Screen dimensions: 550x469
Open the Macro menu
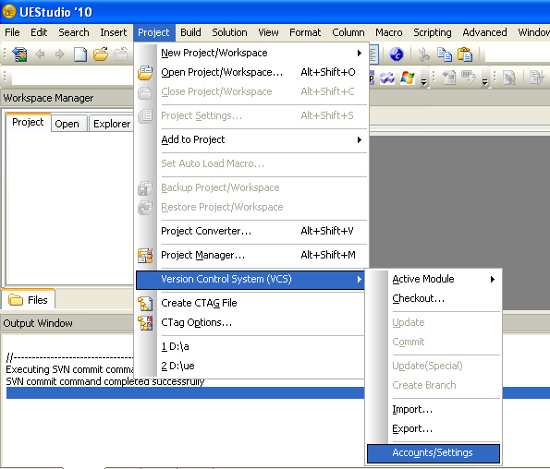tap(388, 32)
